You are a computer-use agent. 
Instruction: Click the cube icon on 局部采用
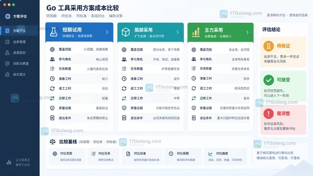(x=126, y=32)
